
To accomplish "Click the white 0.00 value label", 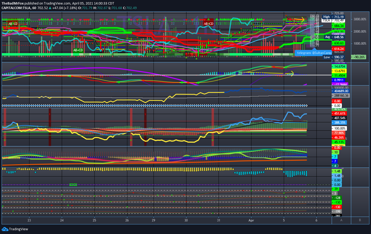I will coord(337,106).
